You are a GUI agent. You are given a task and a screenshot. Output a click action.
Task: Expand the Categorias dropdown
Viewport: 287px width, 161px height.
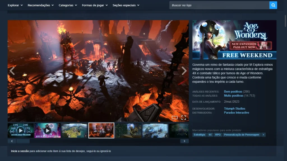coord(68,5)
